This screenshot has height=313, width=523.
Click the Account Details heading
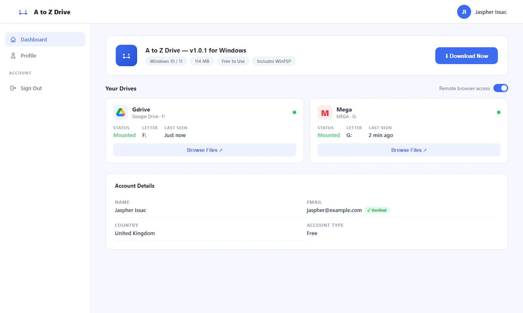(135, 186)
